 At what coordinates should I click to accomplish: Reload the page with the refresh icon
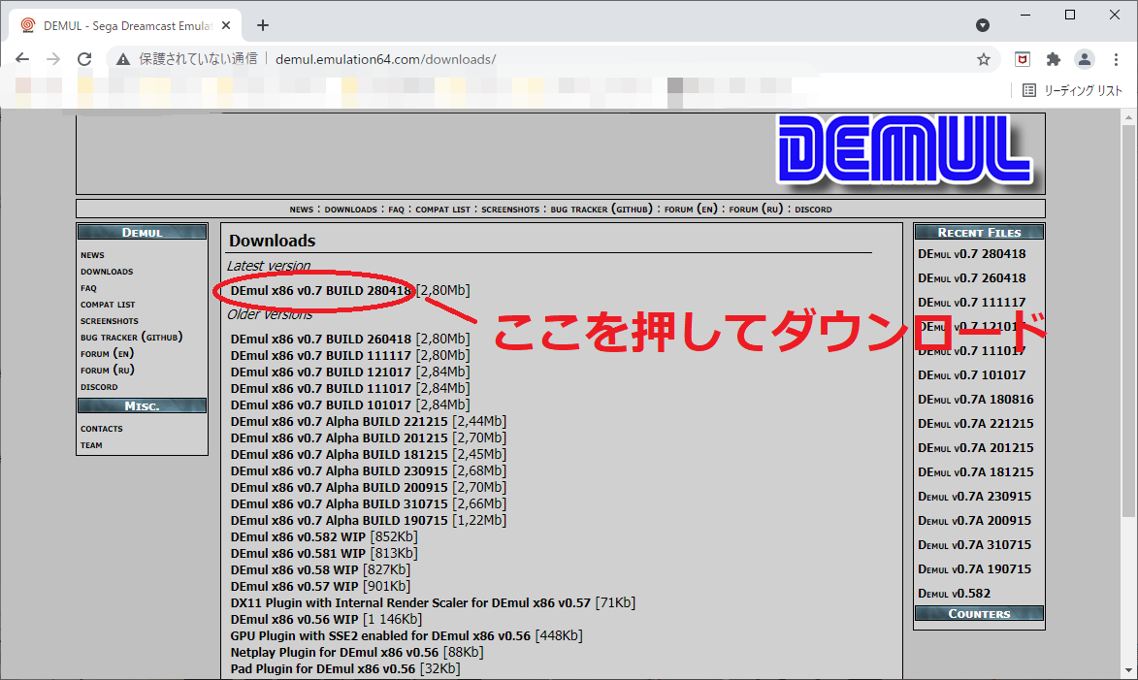pos(85,59)
